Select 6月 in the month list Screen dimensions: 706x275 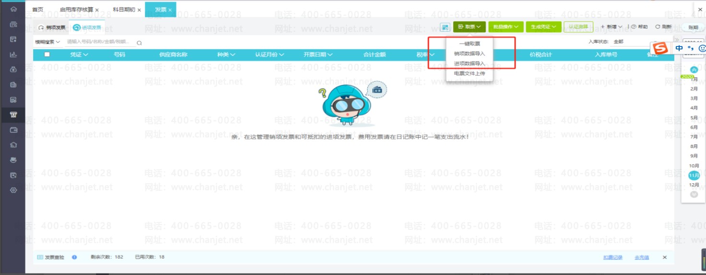click(x=694, y=127)
